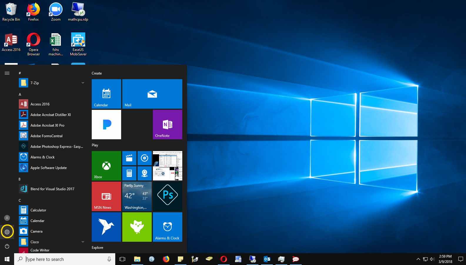This screenshot has height=265, width=466.
Task: Open Sticky Notes on the taskbar
Action: click(x=181, y=259)
